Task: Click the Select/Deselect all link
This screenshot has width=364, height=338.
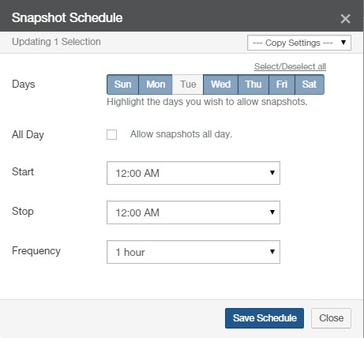Action: (x=290, y=66)
